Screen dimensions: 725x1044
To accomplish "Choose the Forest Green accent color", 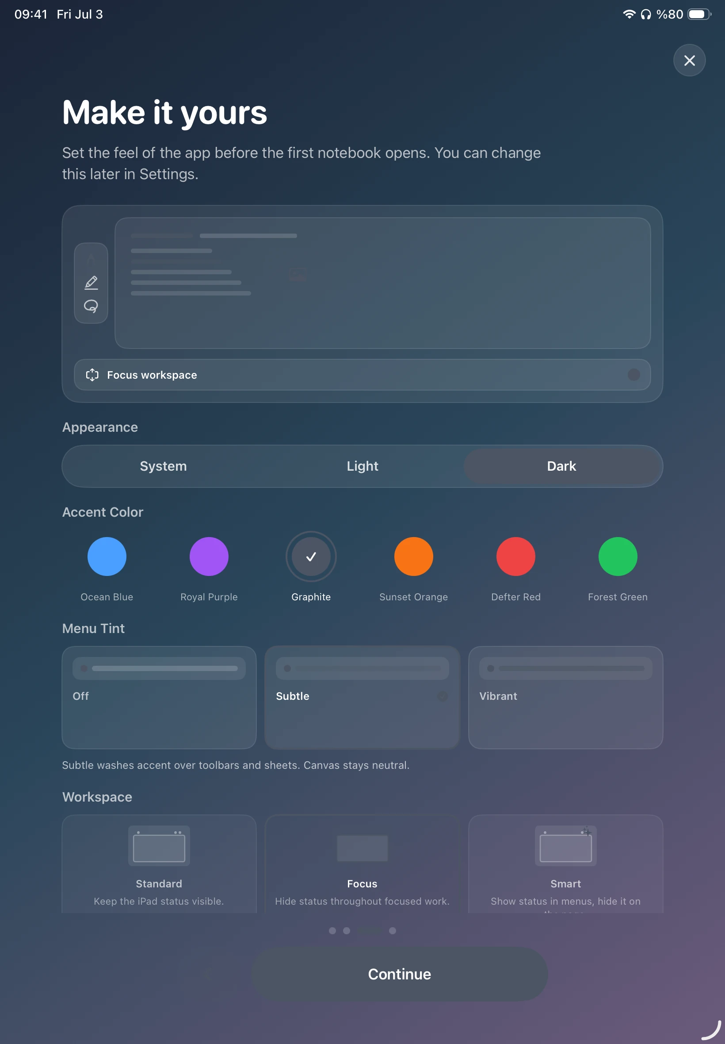I will click(x=618, y=557).
